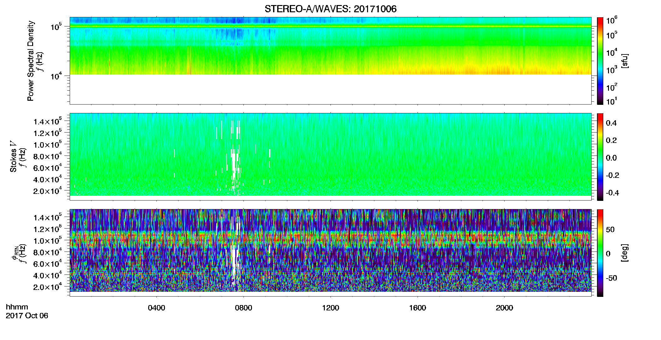
Task: Click the phi RTN degree color bar
Action: [600, 253]
